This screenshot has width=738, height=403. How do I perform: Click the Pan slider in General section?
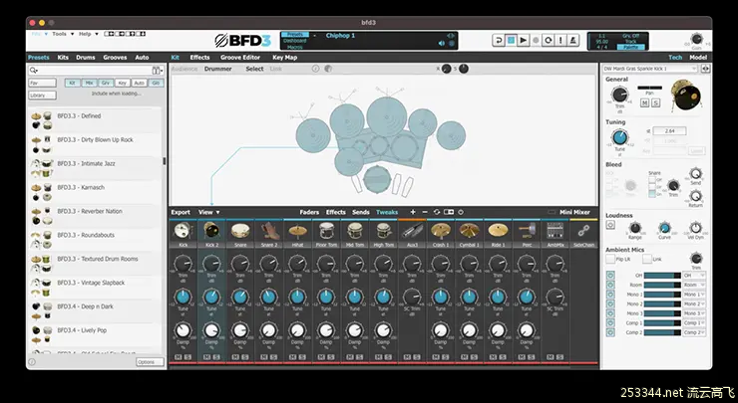click(x=649, y=88)
